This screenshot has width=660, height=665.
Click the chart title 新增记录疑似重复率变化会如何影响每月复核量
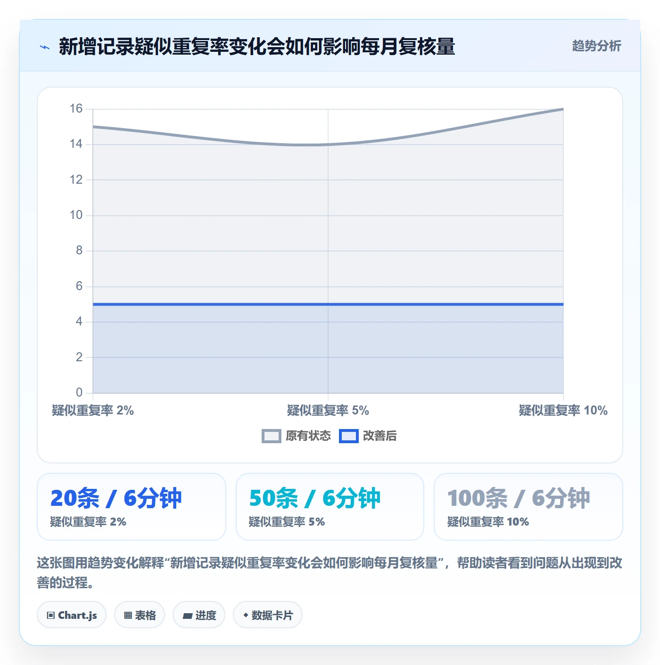click(x=257, y=47)
